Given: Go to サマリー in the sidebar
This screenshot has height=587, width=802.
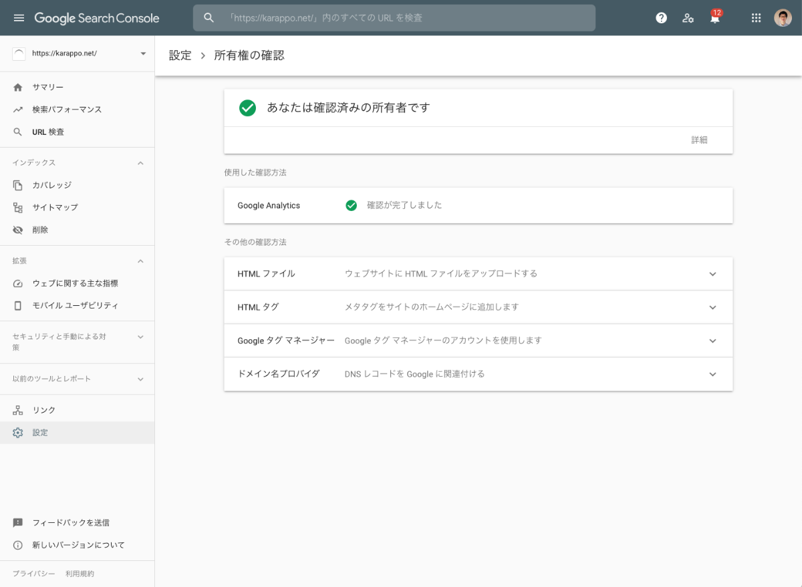Looking at the screenshot, I should 77,87.
